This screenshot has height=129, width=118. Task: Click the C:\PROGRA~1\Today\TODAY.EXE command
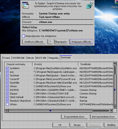point(51,93)
